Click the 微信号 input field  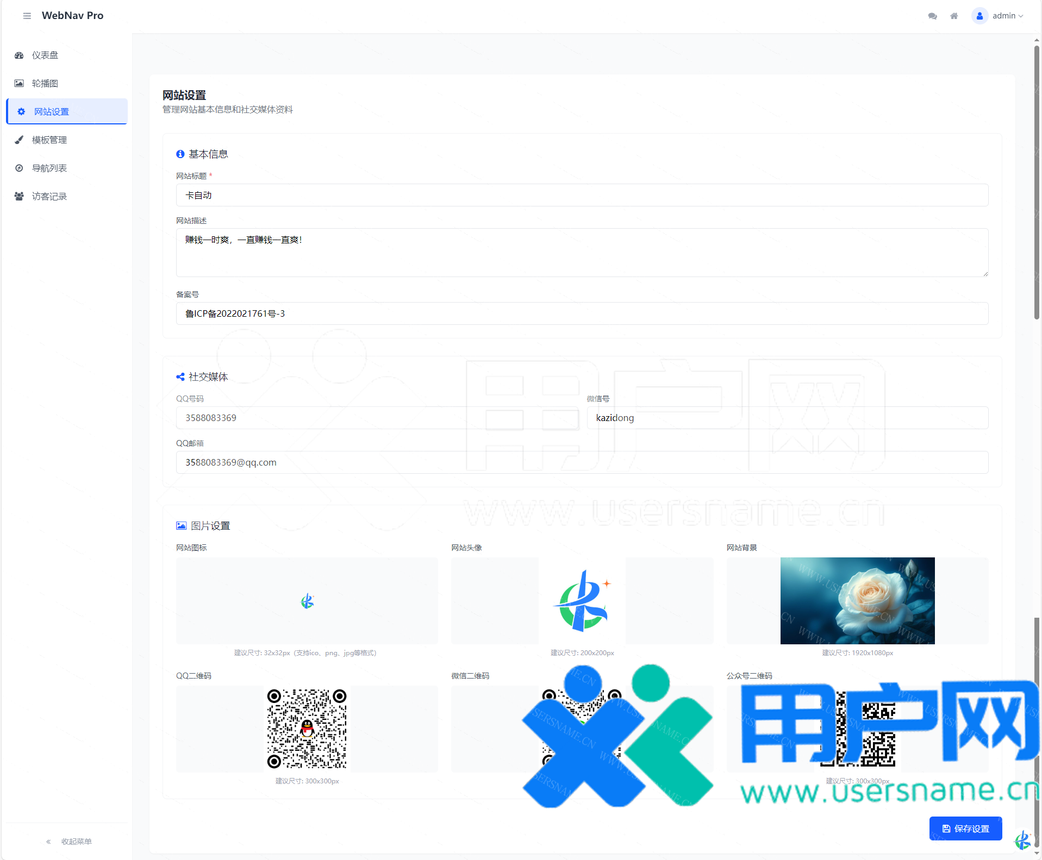(x=787, y=418)
